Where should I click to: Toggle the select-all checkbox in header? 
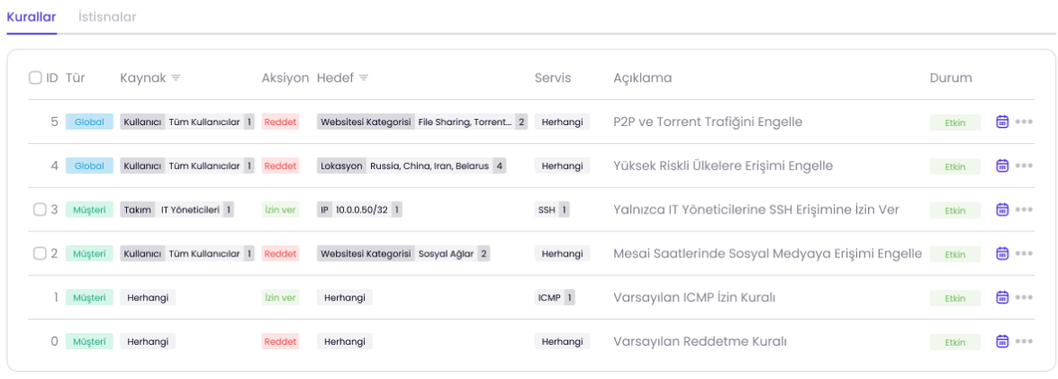pyautogui.click(x=35, y=78)
